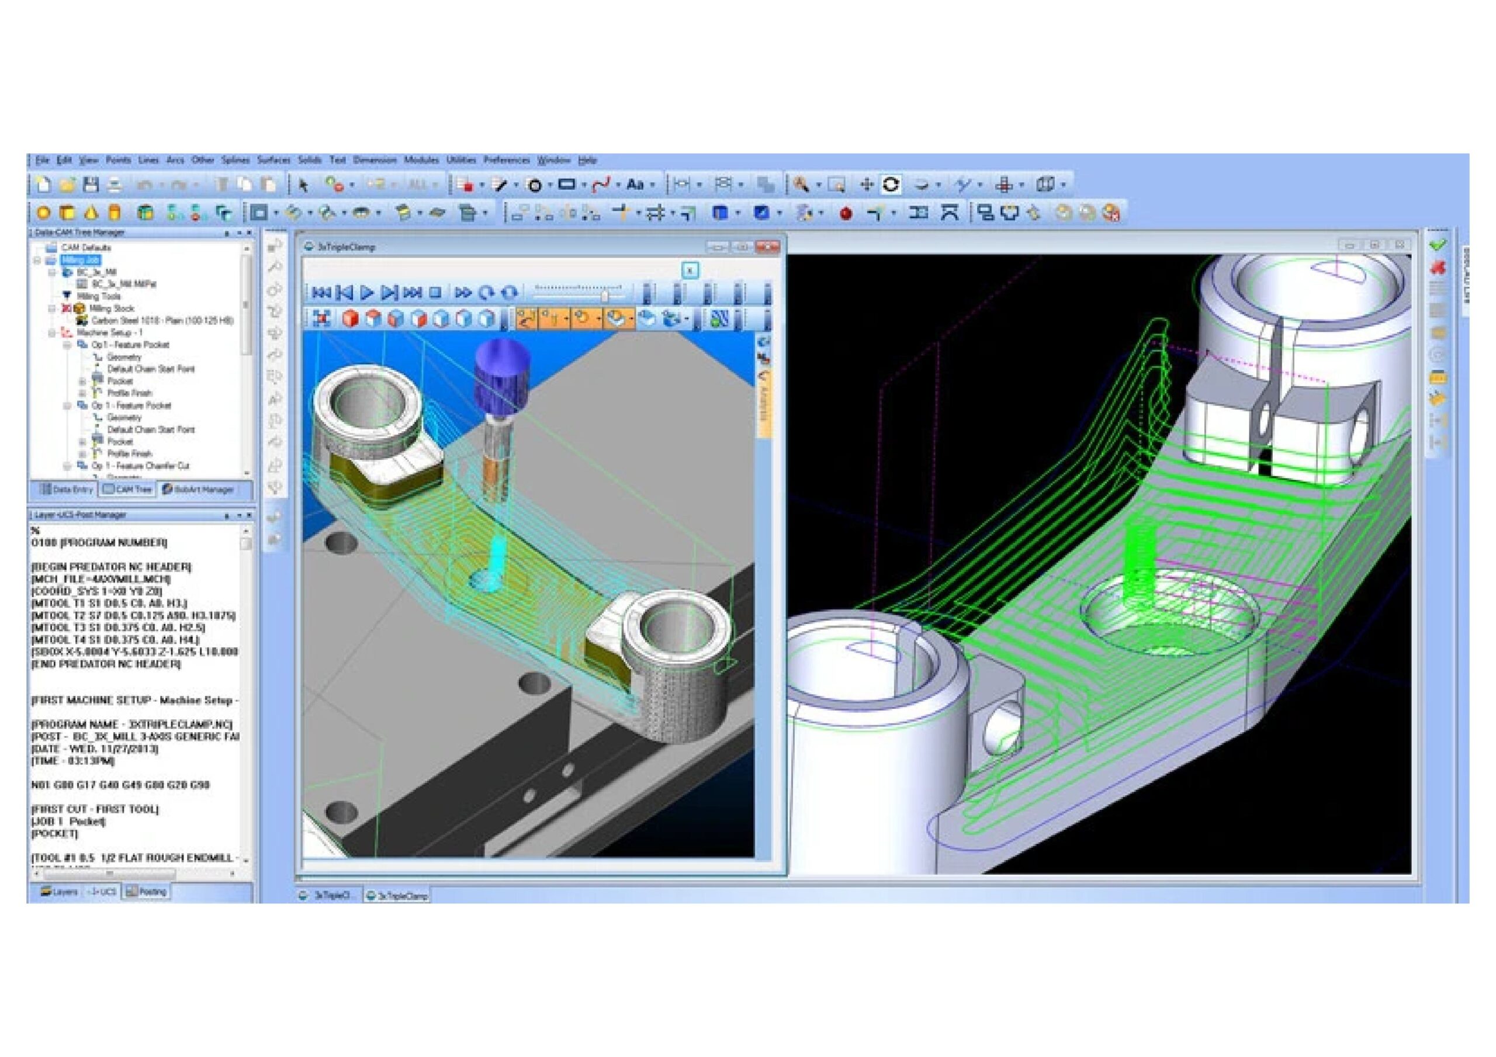Click the simulation speed slider handle

click(x=605, y=295)
